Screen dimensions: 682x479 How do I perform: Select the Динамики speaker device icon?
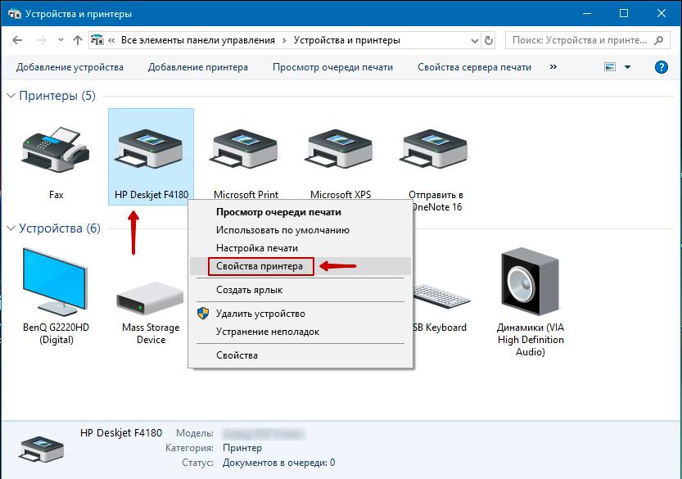530,282
